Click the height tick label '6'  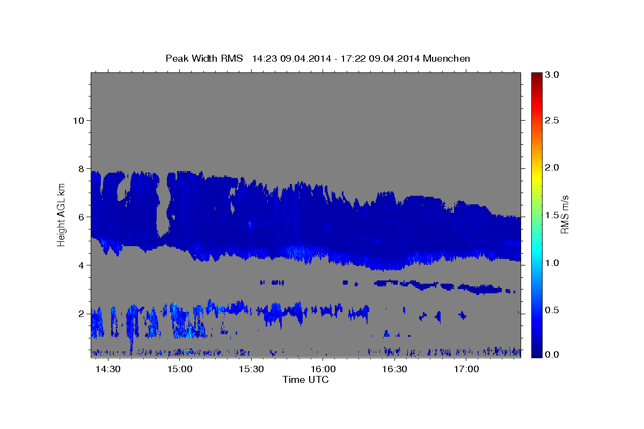pos(82,217)
